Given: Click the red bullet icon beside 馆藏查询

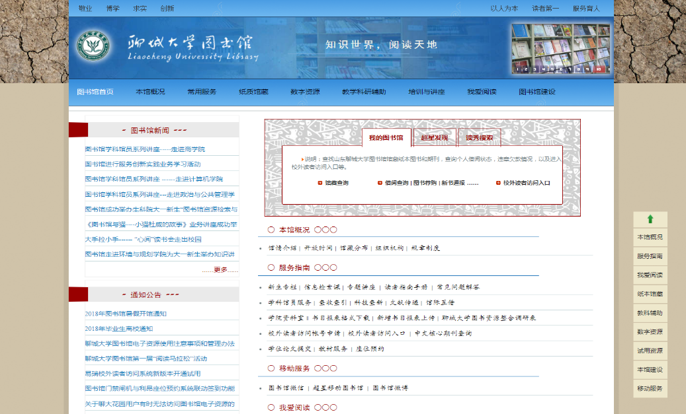Looking at the screenshot, I should [320, 183].
